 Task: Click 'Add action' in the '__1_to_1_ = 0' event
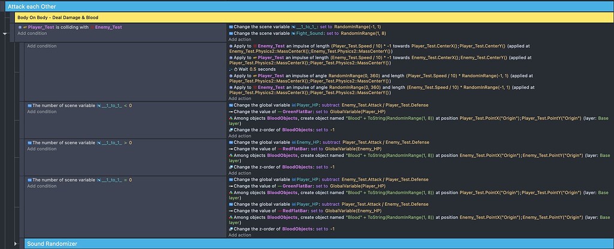pos(240,235)
